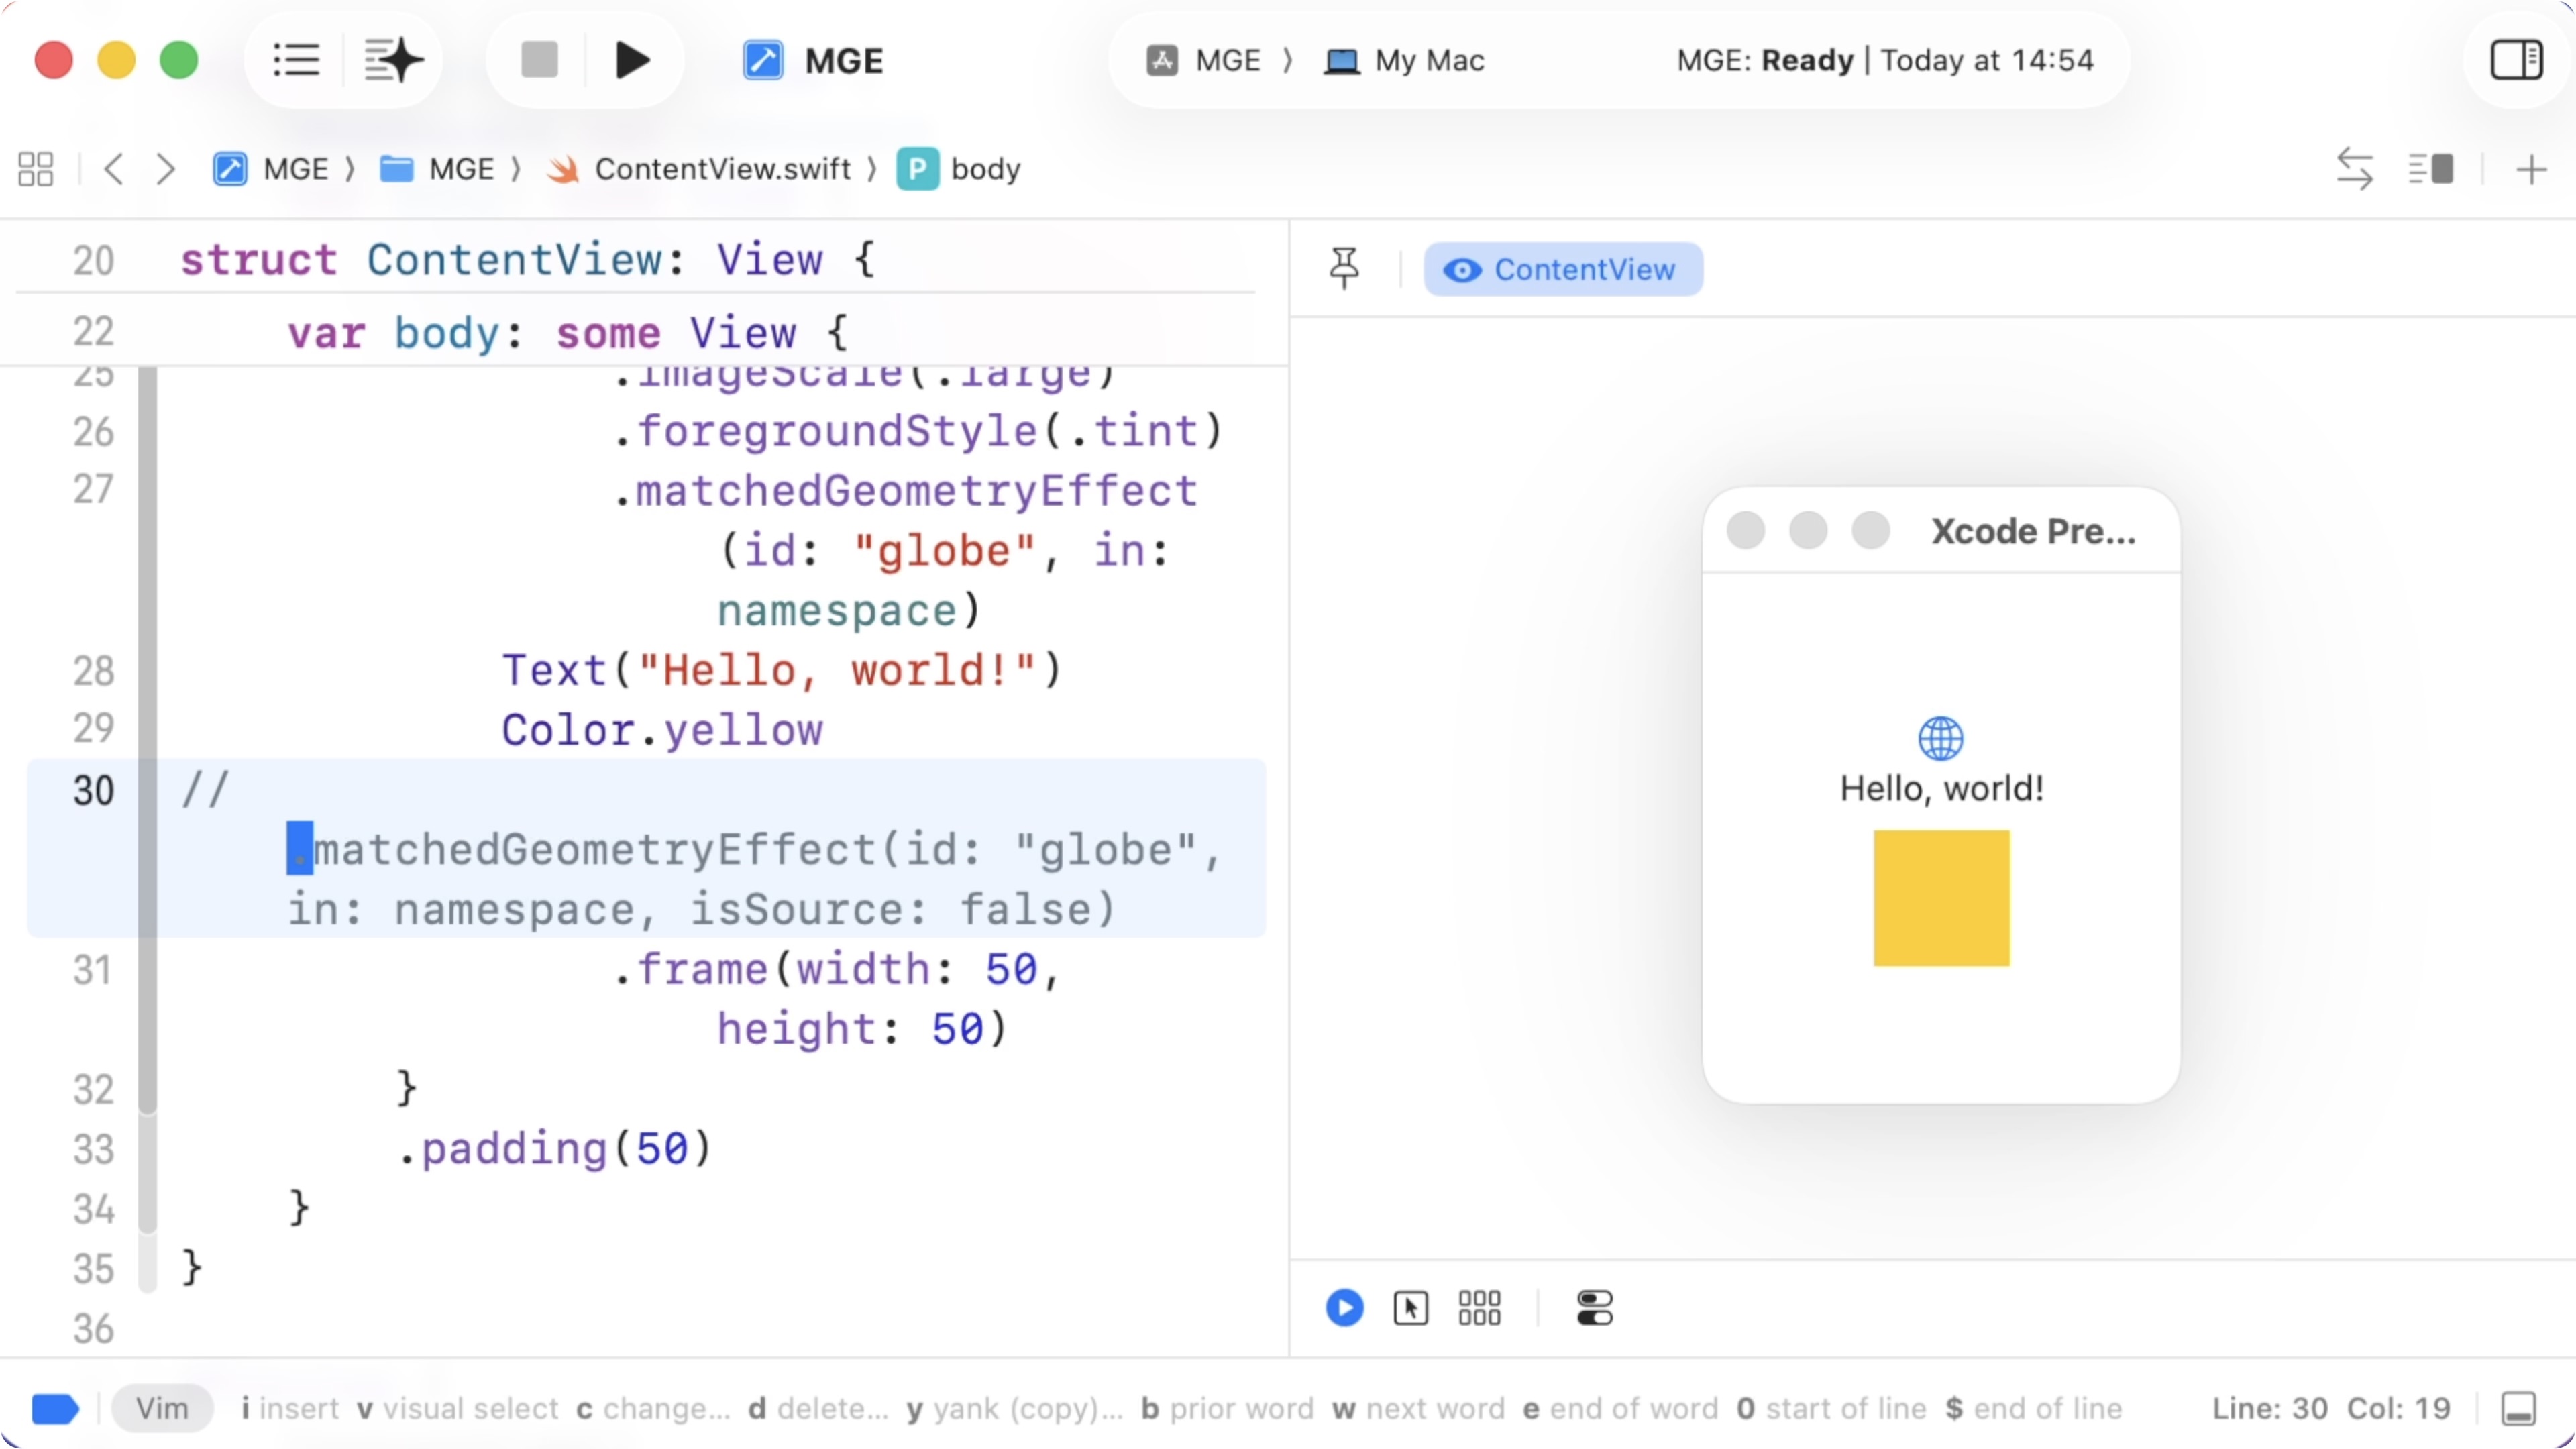The height and width of the screenshot is (1449, 2576).
Task: Select the ContentView preview tab
Action: click(1563, 269)
